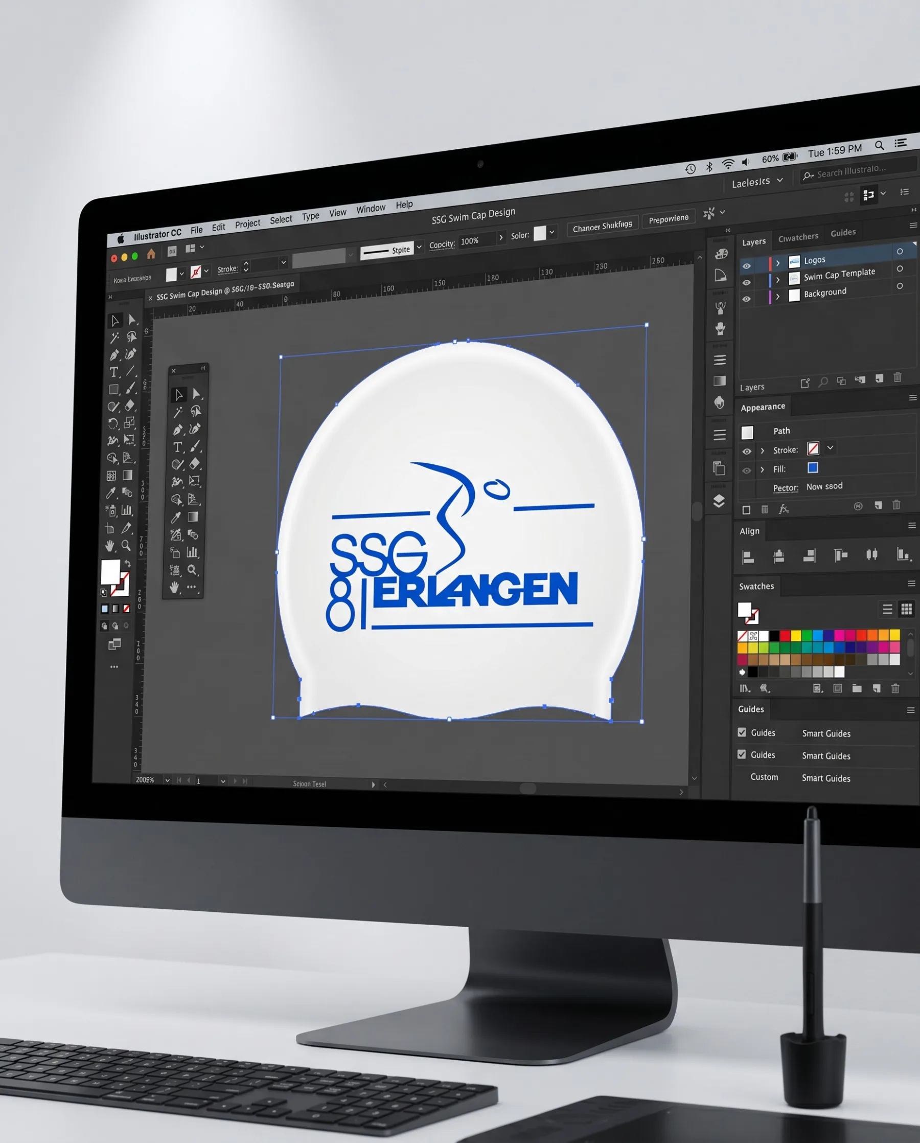Choose the Rectangle tool in docked toolbar
The height and width of the screenshot is (1143, 920).
113,390
